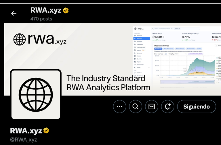Click the RWA.xyz title in top header
Viewport: 221px width, 145px height.
click(46, 10)
